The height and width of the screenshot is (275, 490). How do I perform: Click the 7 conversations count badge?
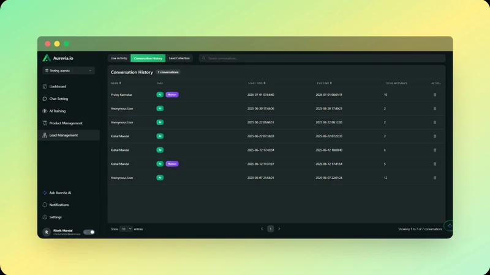coord(168,72)
